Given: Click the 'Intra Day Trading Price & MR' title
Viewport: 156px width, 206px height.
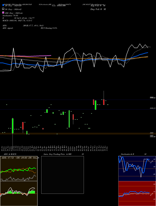Looking at the screenshot, I should pos(57,154).
